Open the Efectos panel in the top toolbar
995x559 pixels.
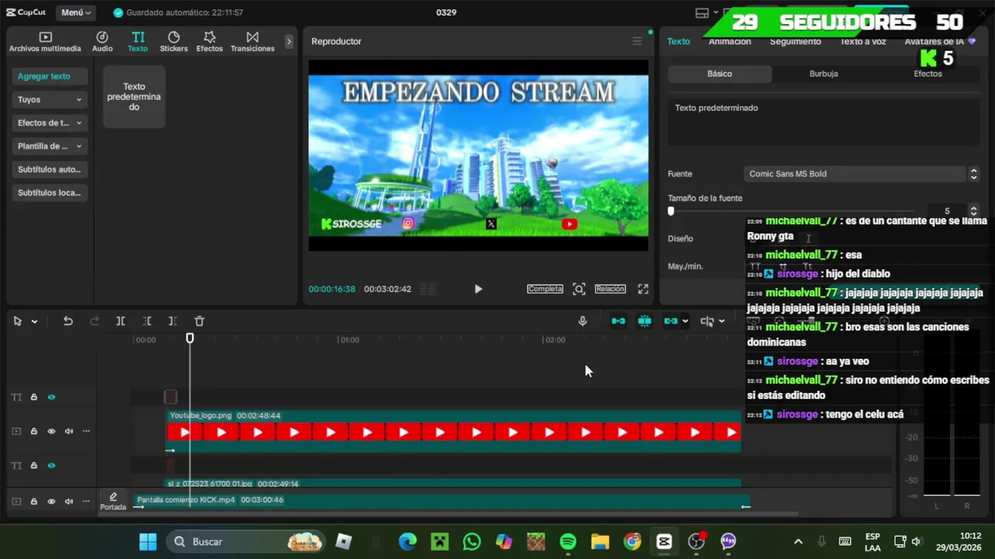click(209, 42)
